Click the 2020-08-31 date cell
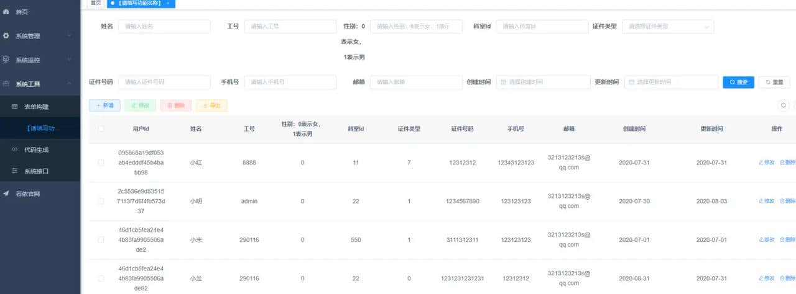Image resolution: width=796 pixels, height=294 pixels. [634, 278]
